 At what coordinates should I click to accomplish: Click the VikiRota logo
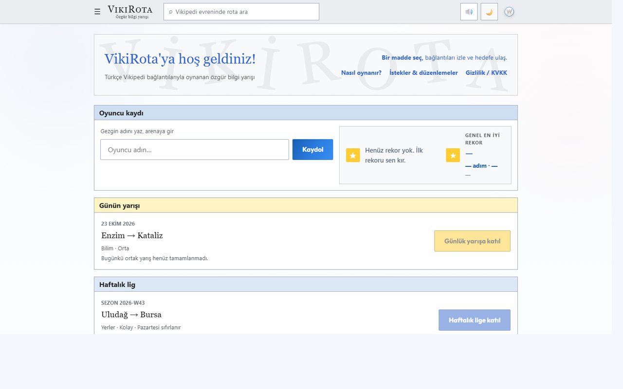[x=130, y=12]
